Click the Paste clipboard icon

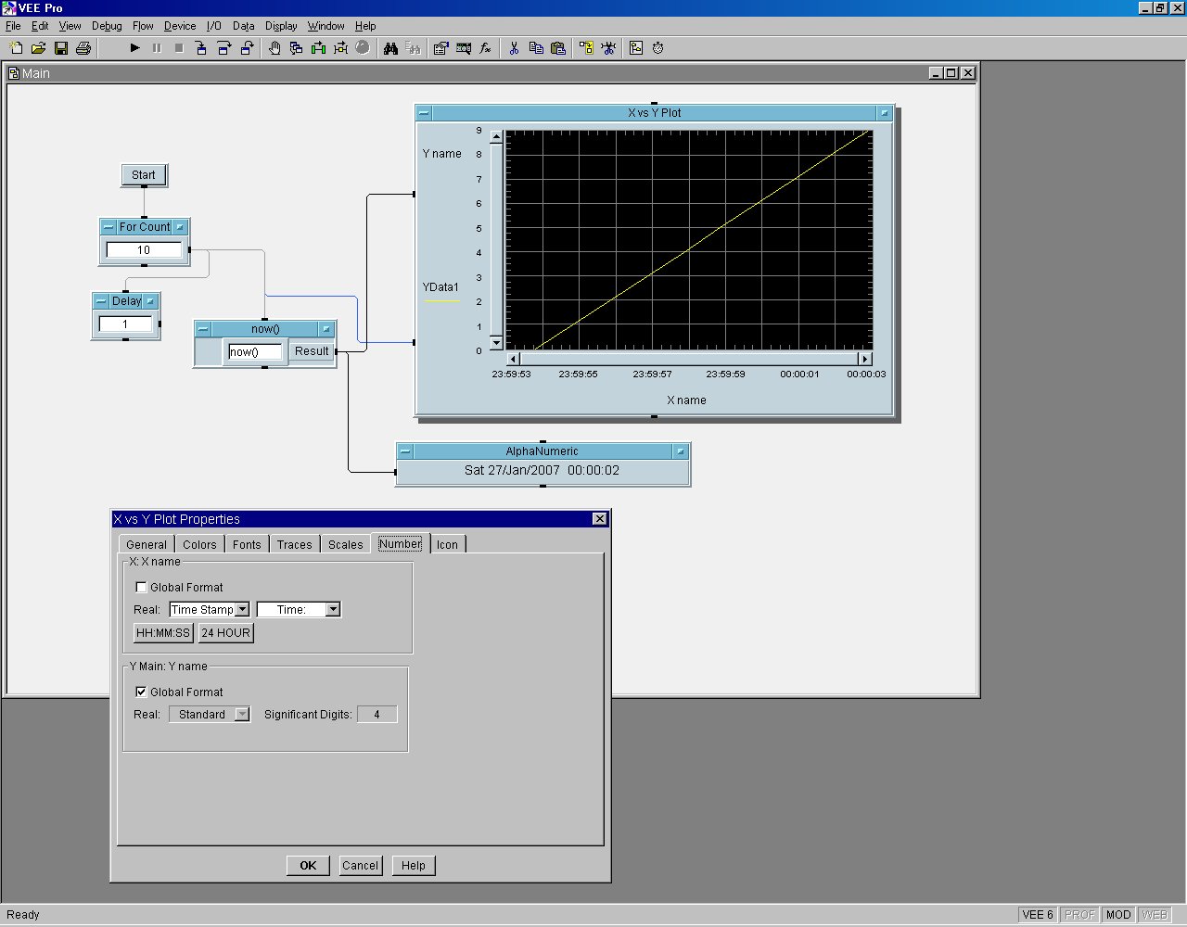tap(558, 48)
